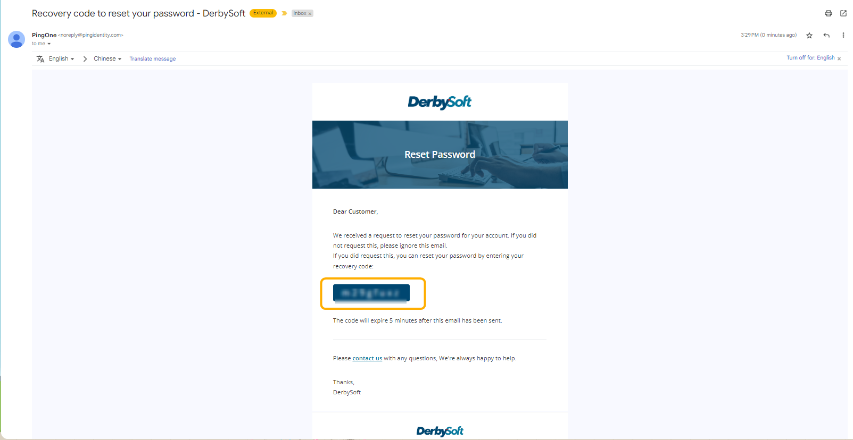Click the Translate message link
Screen dimensions: 853x440
[152, 59]
